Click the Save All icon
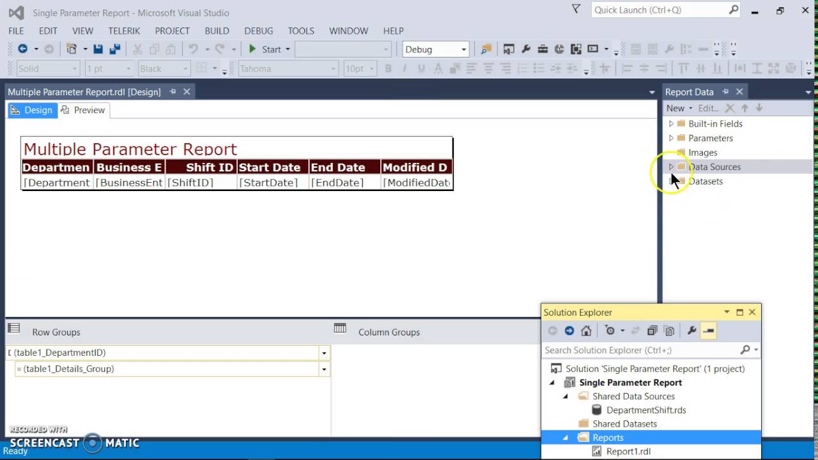 point(115,49)
